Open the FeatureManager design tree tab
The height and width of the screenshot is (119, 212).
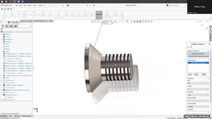[x=2, y=26]
